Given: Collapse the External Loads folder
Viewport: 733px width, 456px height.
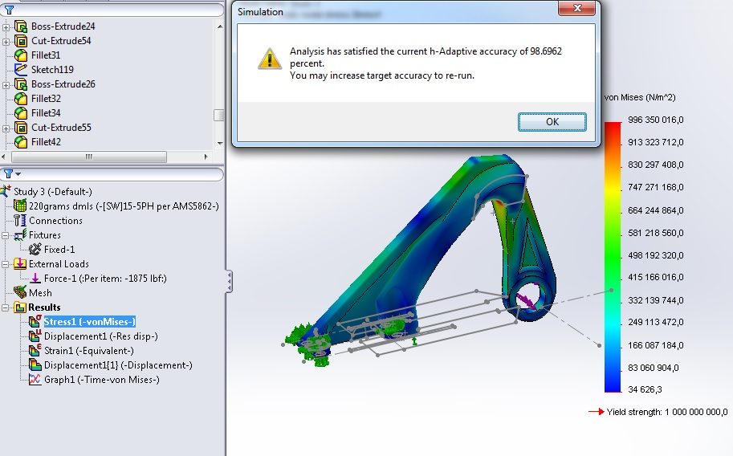Looking at the screenshot, I should tap(5, 264).
